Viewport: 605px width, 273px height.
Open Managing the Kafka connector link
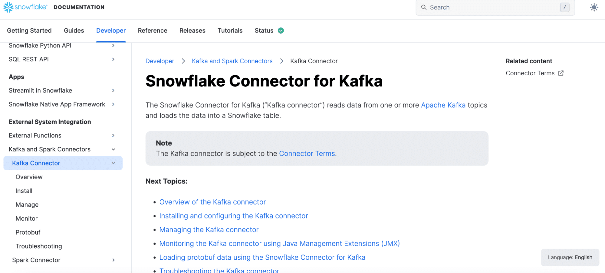209,230
